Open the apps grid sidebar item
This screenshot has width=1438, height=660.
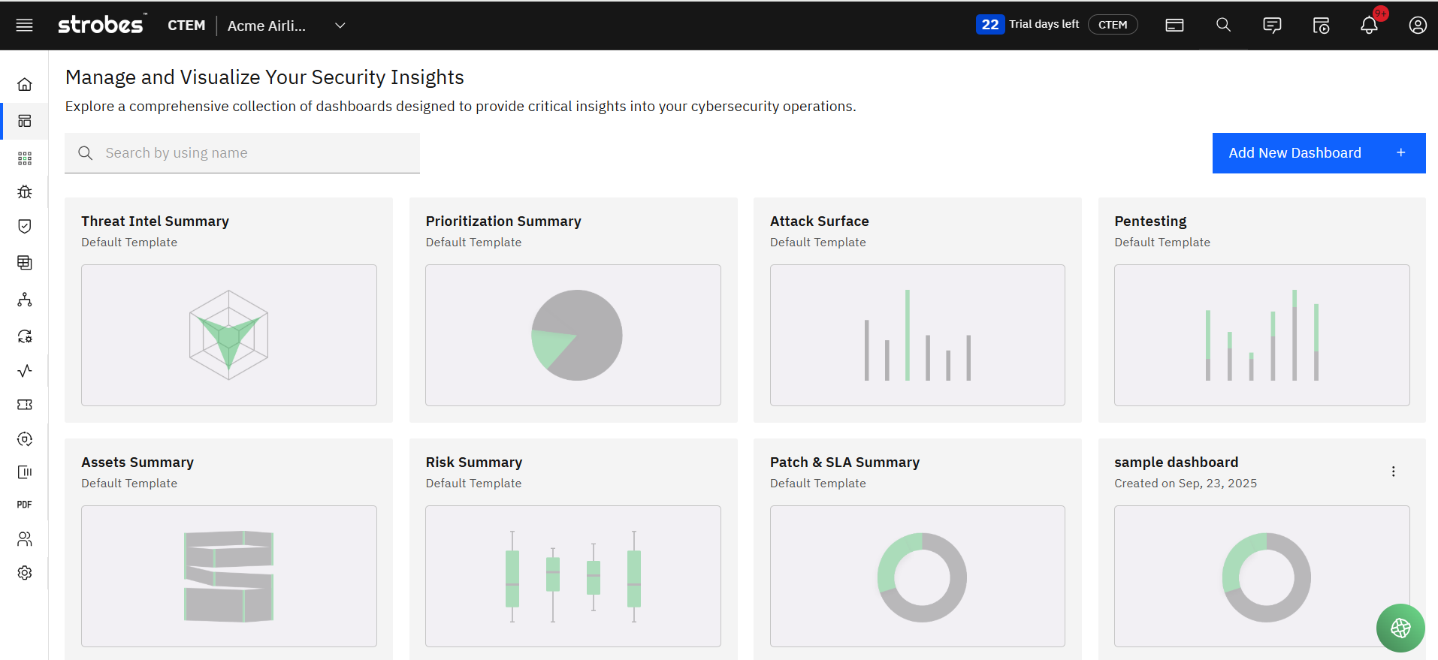[25, 158]
